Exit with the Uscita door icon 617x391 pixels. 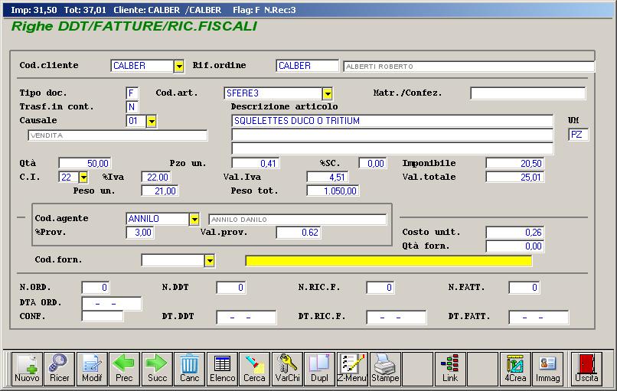[586, 369]
